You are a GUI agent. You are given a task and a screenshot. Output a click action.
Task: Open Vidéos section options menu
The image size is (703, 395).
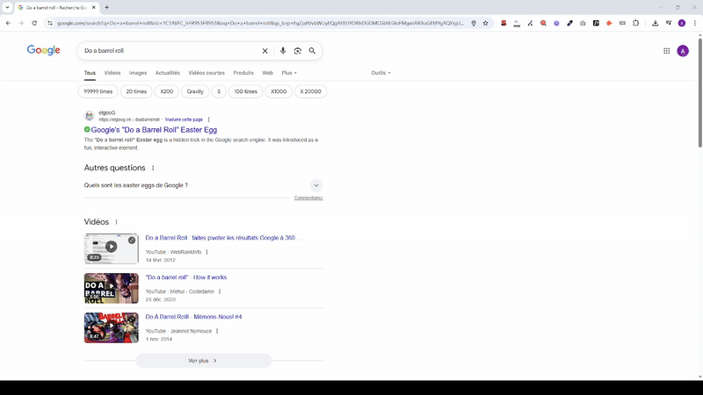[x=116, y=222]
